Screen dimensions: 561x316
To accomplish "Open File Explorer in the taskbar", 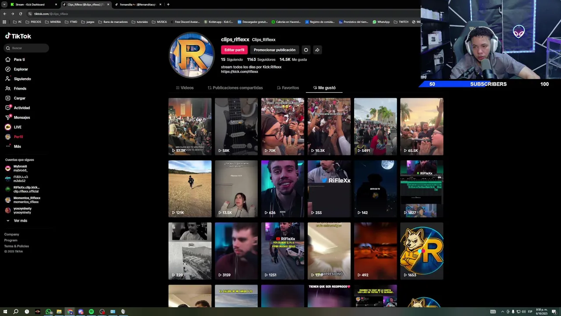I will point(59,312).
